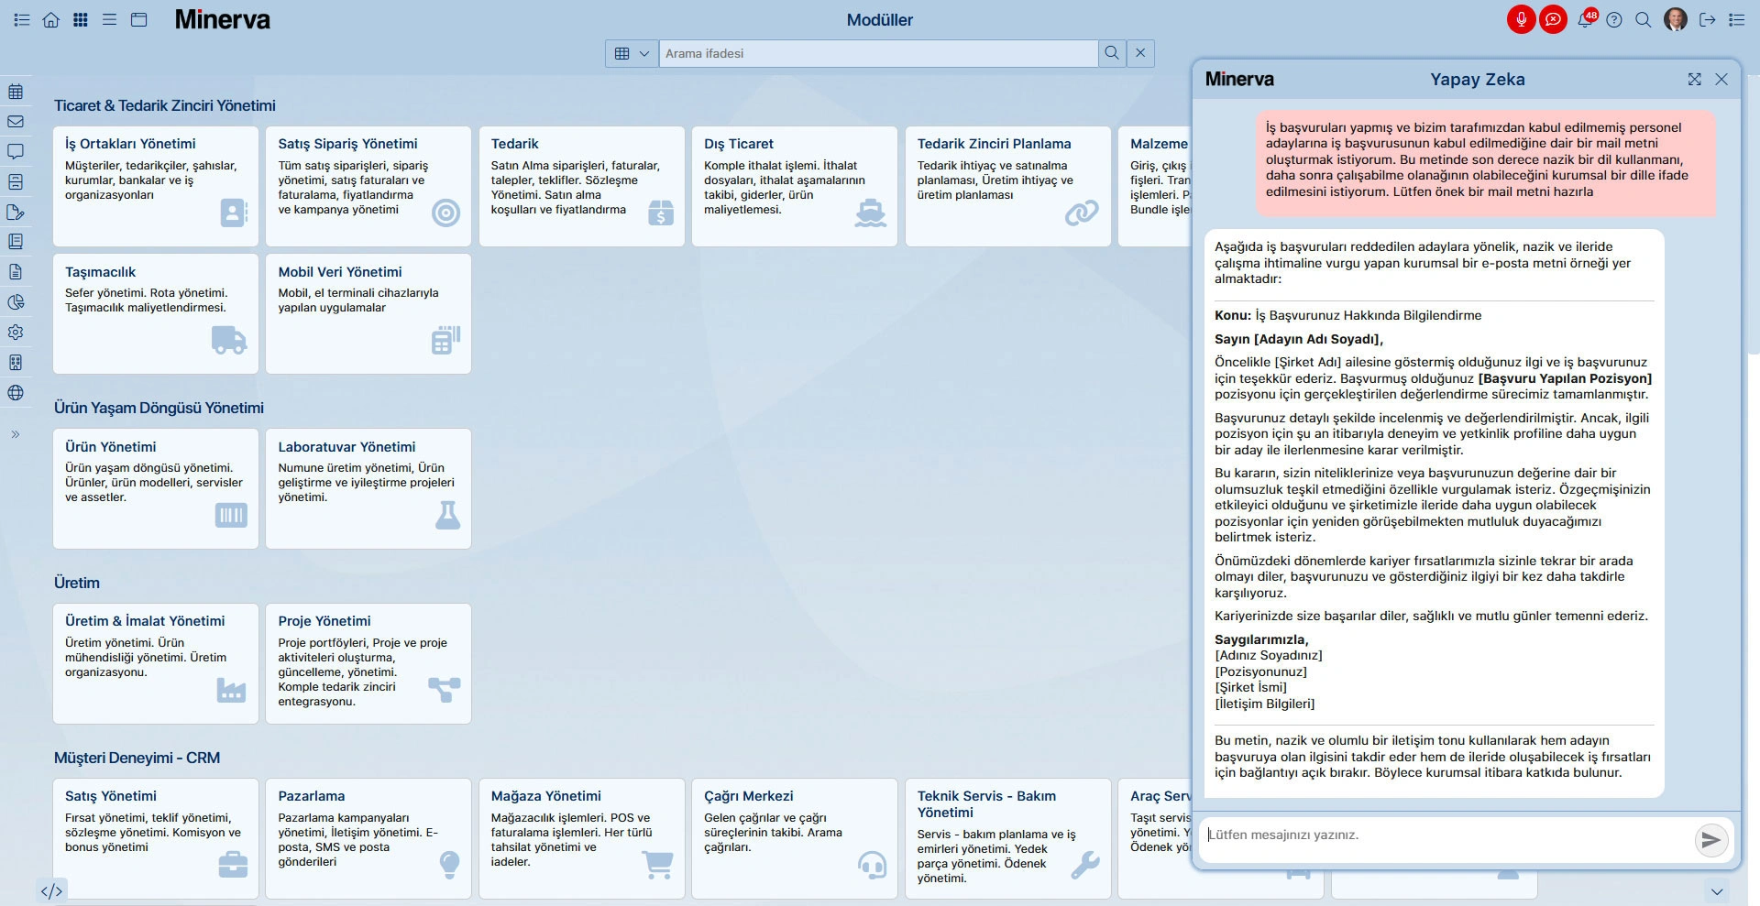Expand the left sidebar with double chevron
Viewport: 1760px width, 906px height.
tap(16, 434)
